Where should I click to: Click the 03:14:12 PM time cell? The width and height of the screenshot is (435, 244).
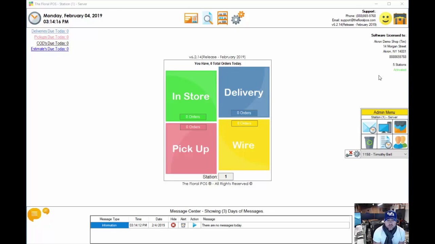coord(138,225)
